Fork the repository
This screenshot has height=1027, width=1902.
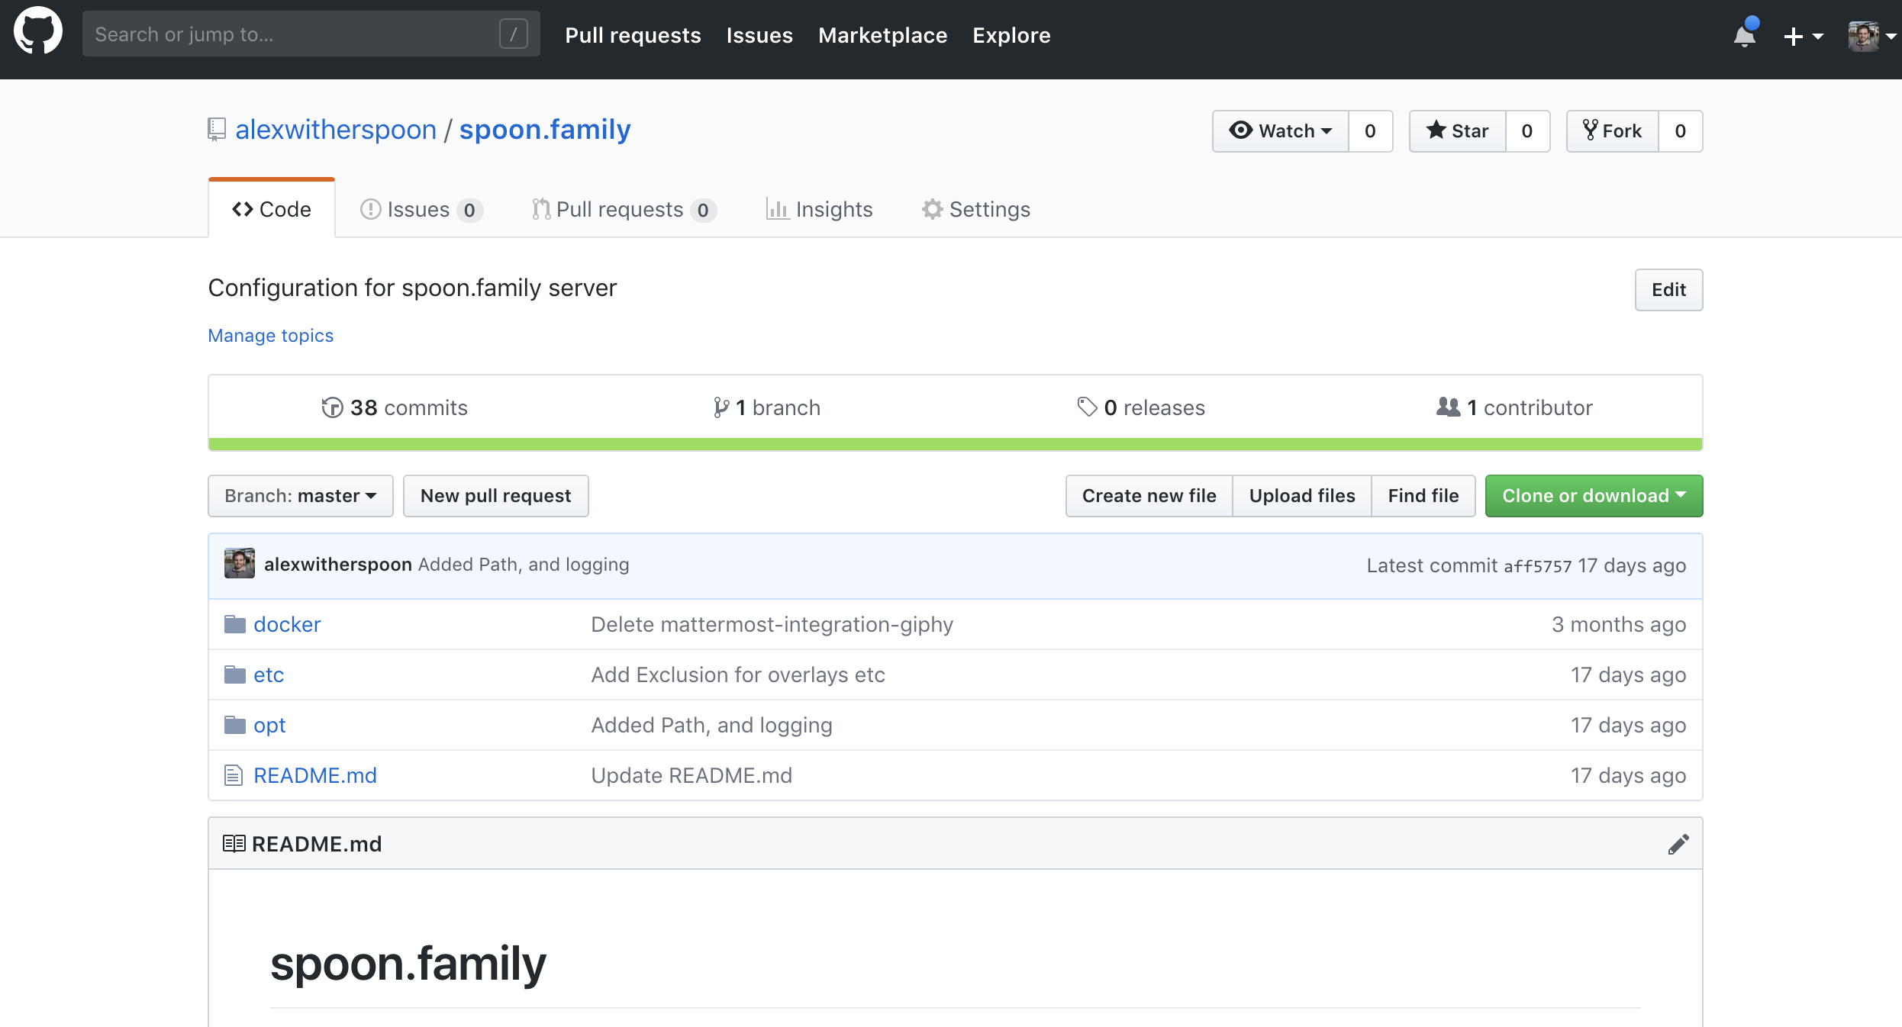(x=1612, y=131)
